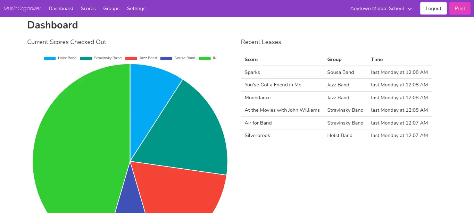Click the chevron beside the school name

click(x=409, y=9)
